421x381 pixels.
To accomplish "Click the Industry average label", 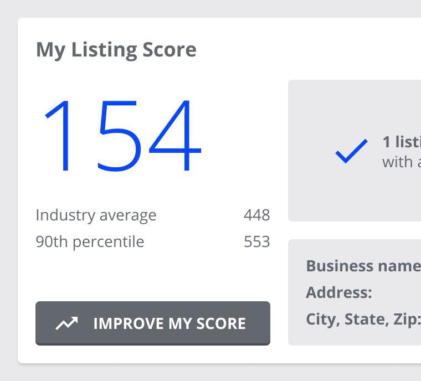I will pos(96,215).
